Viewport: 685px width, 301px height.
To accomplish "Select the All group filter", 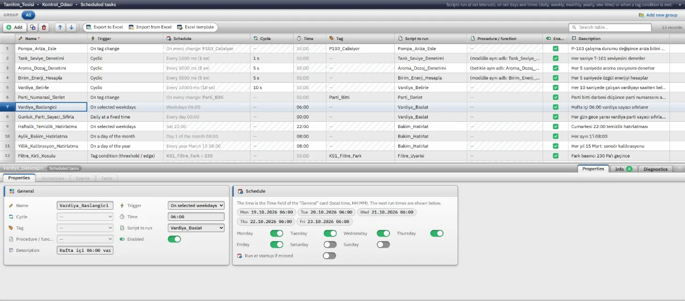I will (28, 15).
